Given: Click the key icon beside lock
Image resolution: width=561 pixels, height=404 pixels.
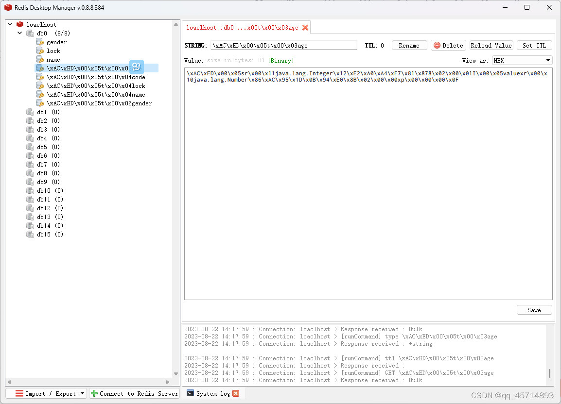Looking at the screenshot, I should (x=40, y=51).
